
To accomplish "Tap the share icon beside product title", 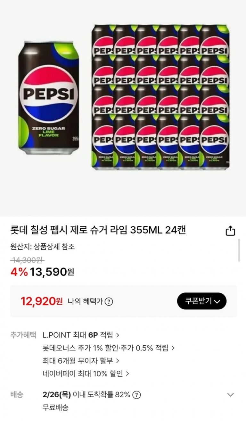I will (x=230, y=231).
